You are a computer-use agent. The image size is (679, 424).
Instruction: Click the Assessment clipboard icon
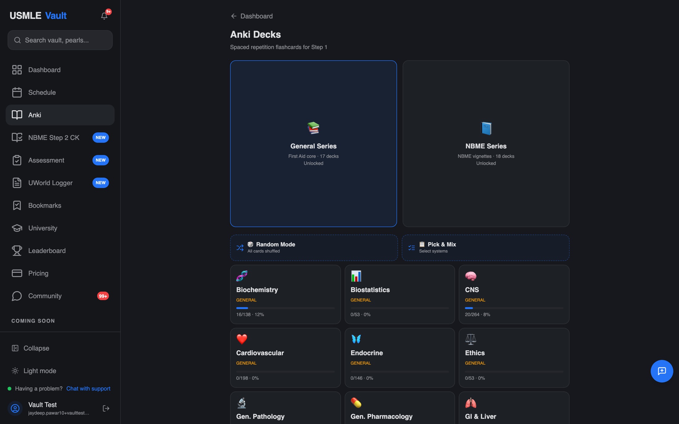click(17, 160)
